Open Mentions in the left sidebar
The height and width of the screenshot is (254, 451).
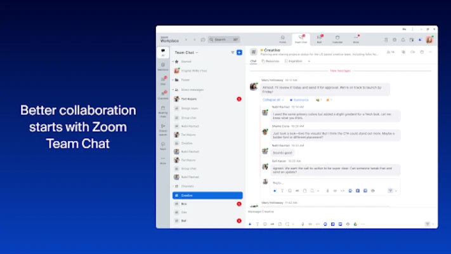point(163,65)
